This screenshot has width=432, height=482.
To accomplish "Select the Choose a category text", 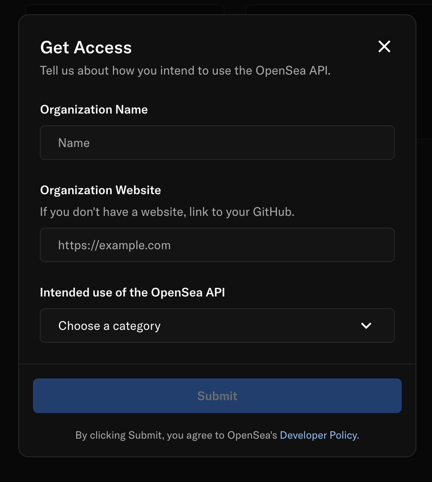I will point(110,326).
